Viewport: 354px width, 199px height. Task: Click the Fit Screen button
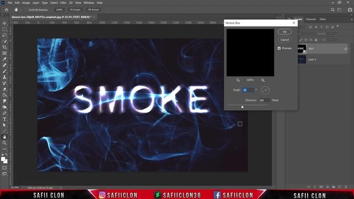coord(75,10)
